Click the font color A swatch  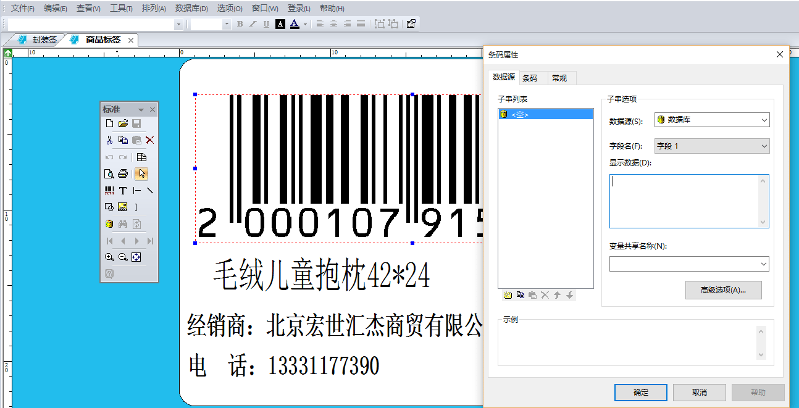(295, 24)
